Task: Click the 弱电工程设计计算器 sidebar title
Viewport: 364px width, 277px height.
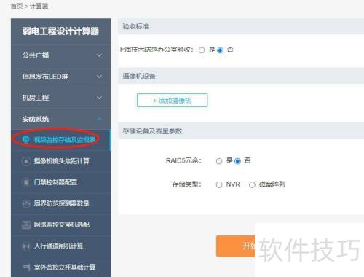Action: (x=60, y=31)
